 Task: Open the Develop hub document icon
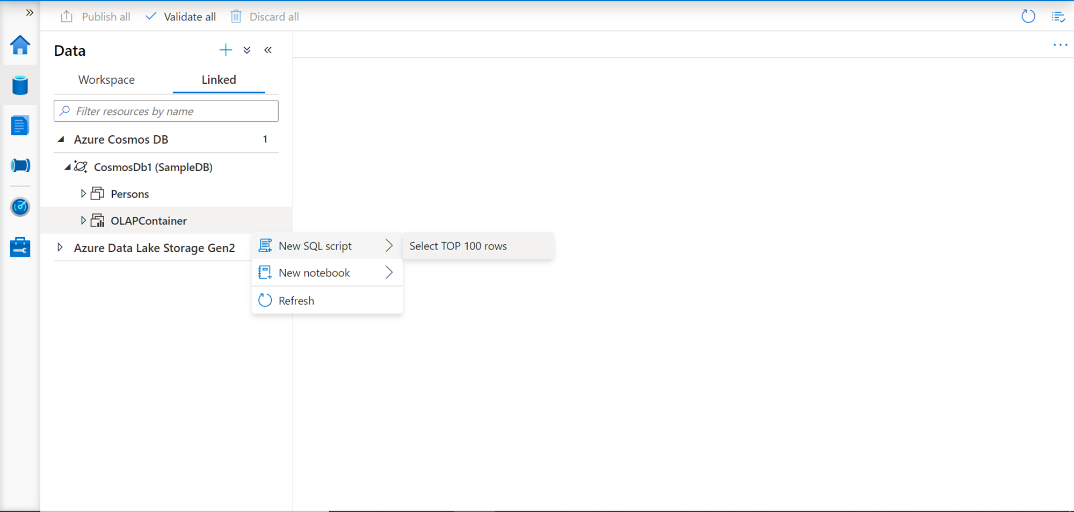point(20,126)
